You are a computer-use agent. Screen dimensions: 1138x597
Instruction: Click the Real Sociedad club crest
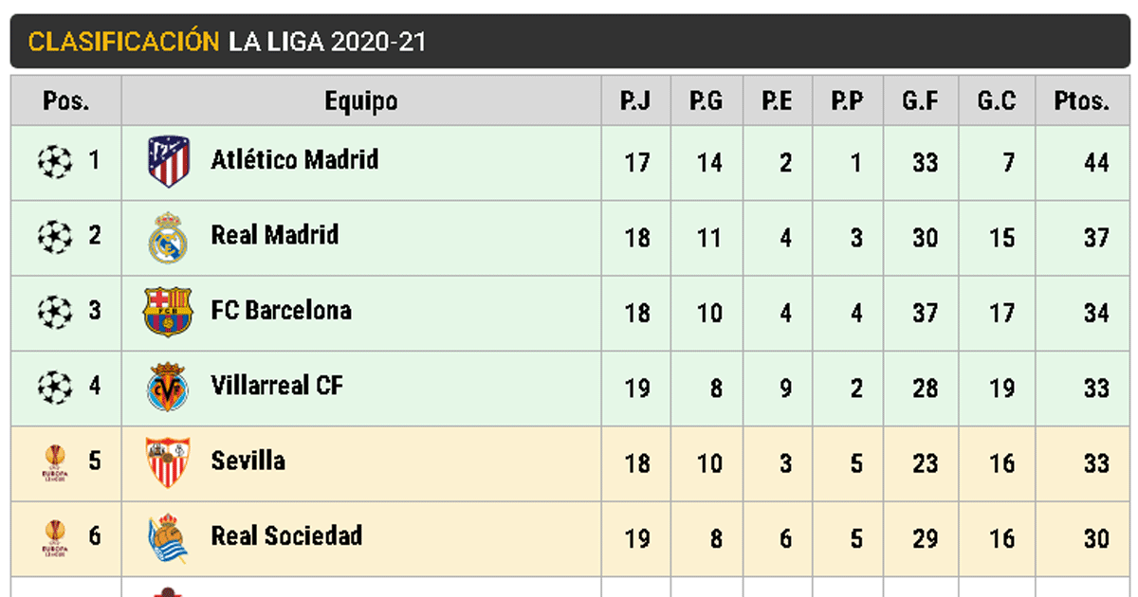(168, 537)
